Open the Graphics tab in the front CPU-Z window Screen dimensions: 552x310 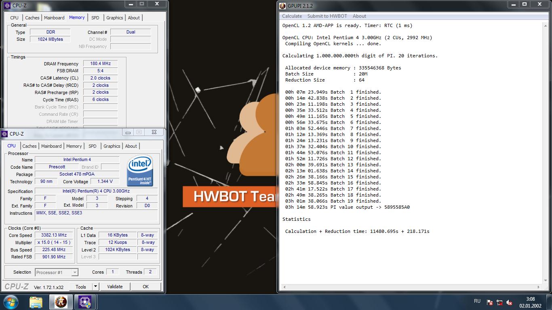point(112,146)
